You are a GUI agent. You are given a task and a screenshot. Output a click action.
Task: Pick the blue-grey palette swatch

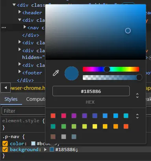(74, 137)
